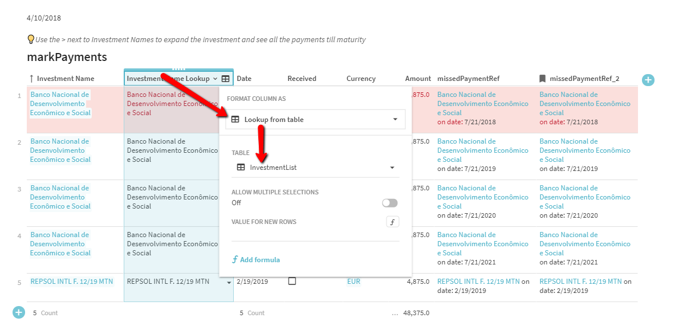691x330 pixels.
Task: Open EUR currency link in row 5
Action: [x=353, y=282]
